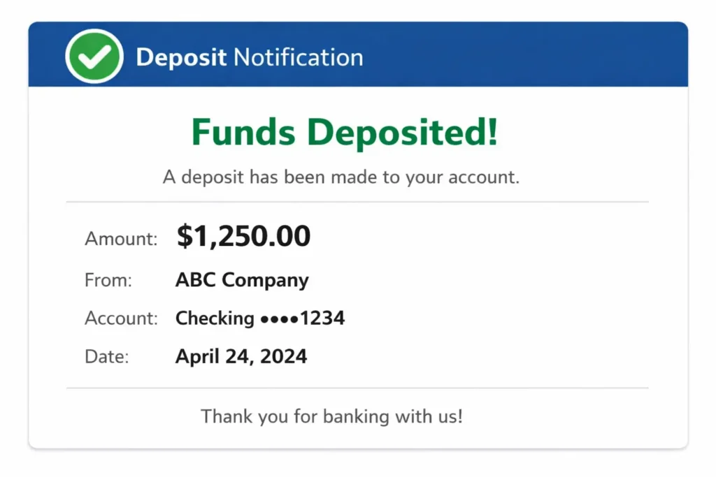
Task: Click the divider line below the Date row
Action: coord(357,388)
